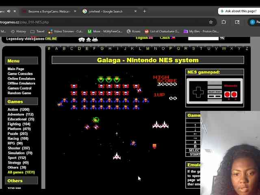Open Main Page from the menu
260x195 pixels.
click(x=16, y=69)
